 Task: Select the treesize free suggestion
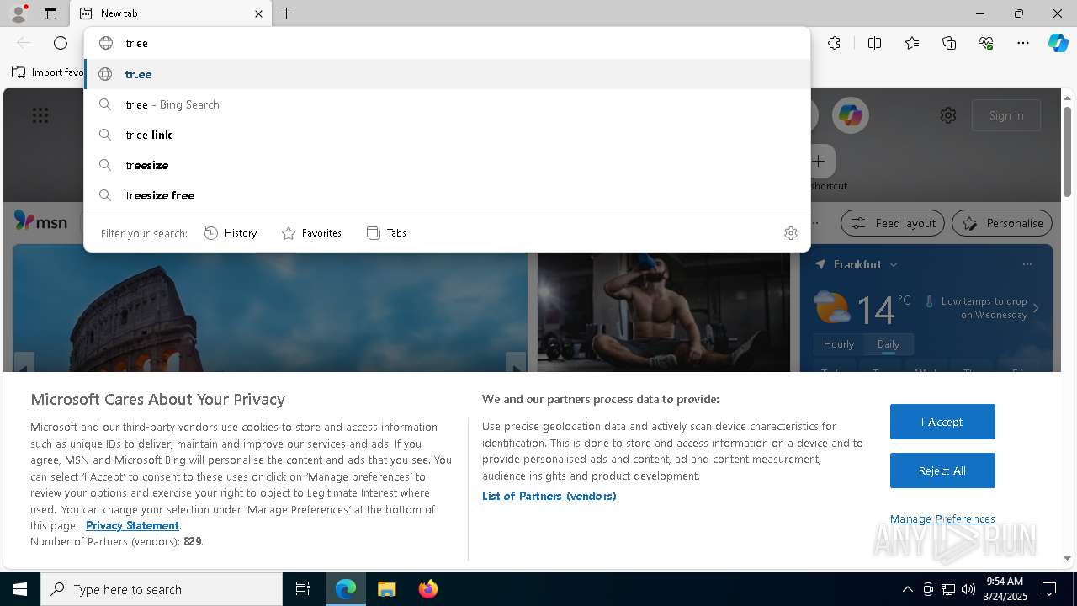click(x=447, y=195)
